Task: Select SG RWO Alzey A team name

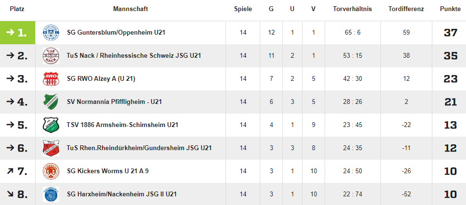Action: pos(101,78)
